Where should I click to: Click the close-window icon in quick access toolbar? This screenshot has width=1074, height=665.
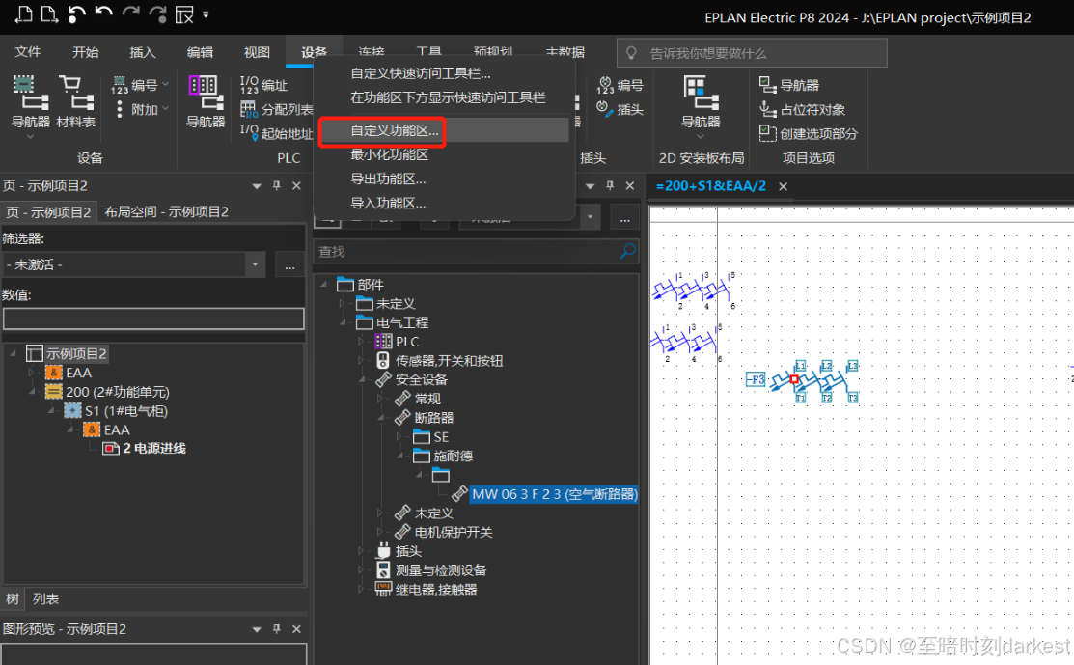click(x=184, y=14)
